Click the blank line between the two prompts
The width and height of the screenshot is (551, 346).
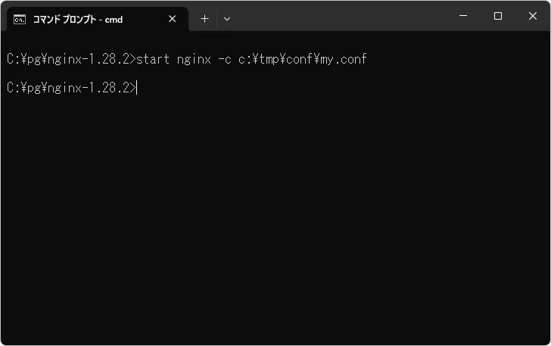227,73
